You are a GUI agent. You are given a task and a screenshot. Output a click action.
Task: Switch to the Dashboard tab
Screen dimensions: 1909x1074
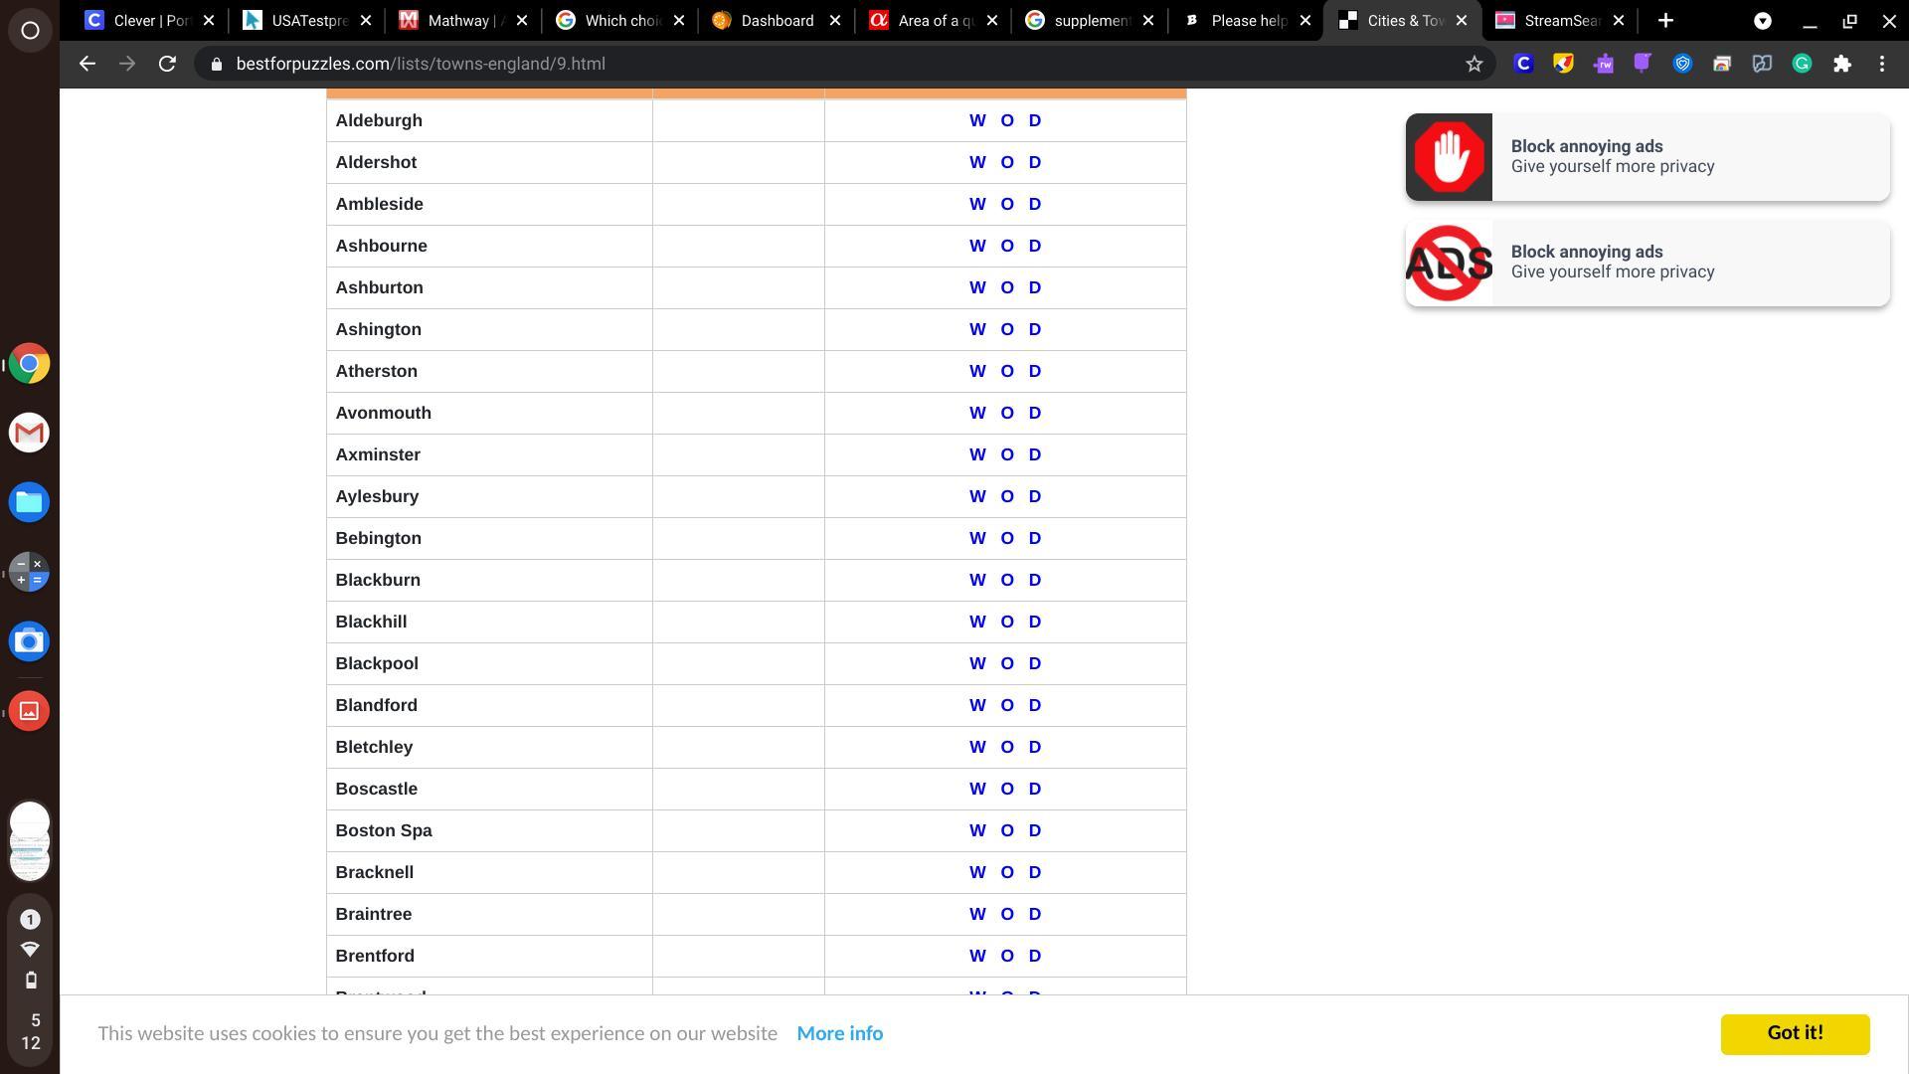(x=776, y=20)
